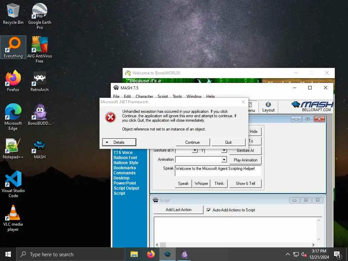Show hidden system tray icons

288,254
